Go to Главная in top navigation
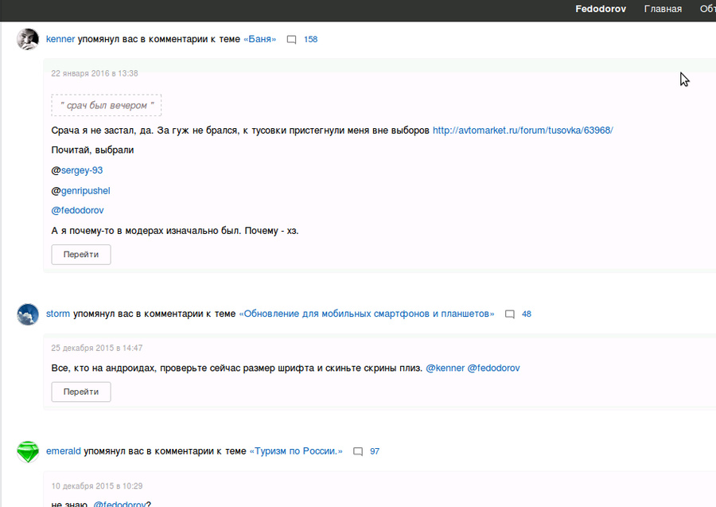Viewport: 716px width, 507px height. (x=663, y=9)
